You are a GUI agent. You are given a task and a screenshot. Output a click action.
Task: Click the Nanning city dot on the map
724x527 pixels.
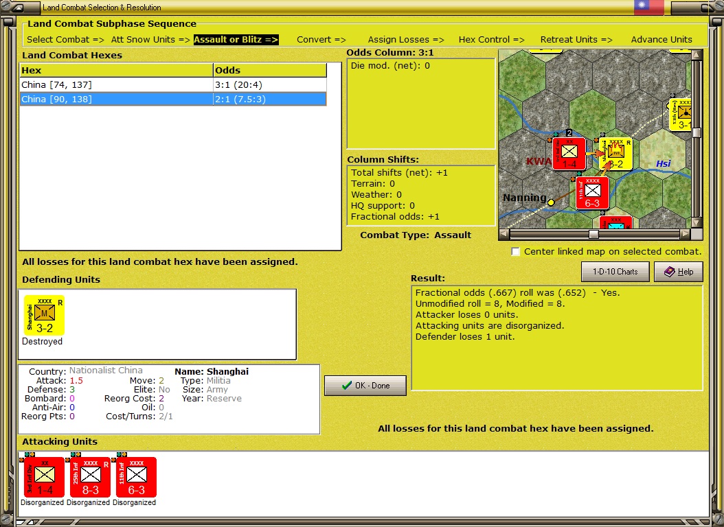pyautogui.click(x=551, y=202)
